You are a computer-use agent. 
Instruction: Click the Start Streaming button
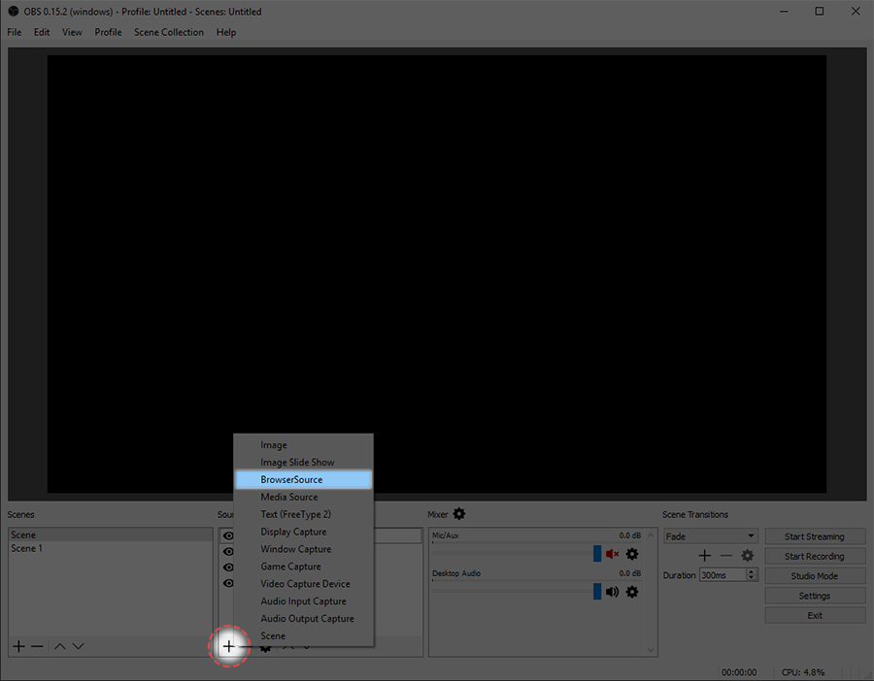point(815,536)
